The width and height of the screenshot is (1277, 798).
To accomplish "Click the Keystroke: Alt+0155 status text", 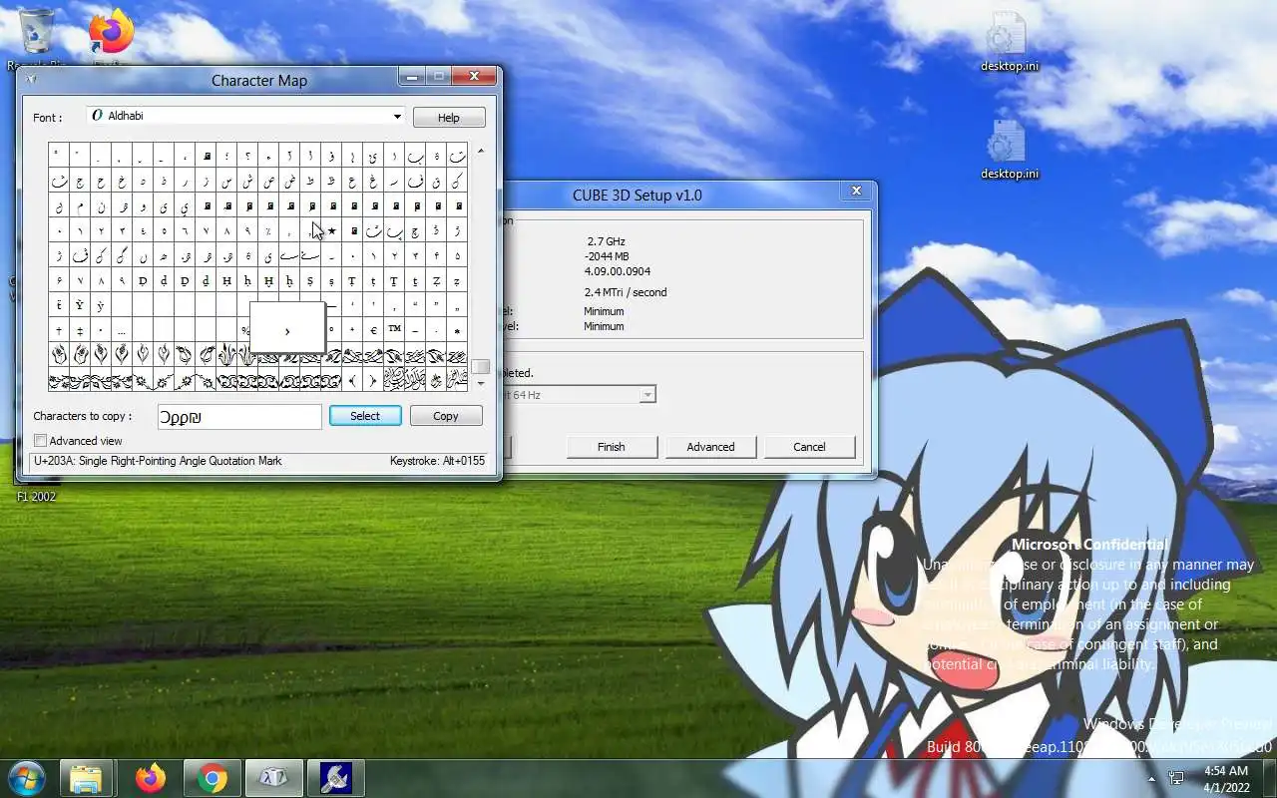I will pyautogui.click(x=437, y=461).
